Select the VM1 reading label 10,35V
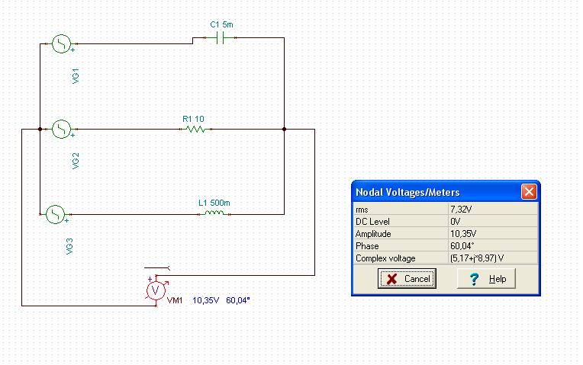583x365 pixels. [x=205, y=300]
